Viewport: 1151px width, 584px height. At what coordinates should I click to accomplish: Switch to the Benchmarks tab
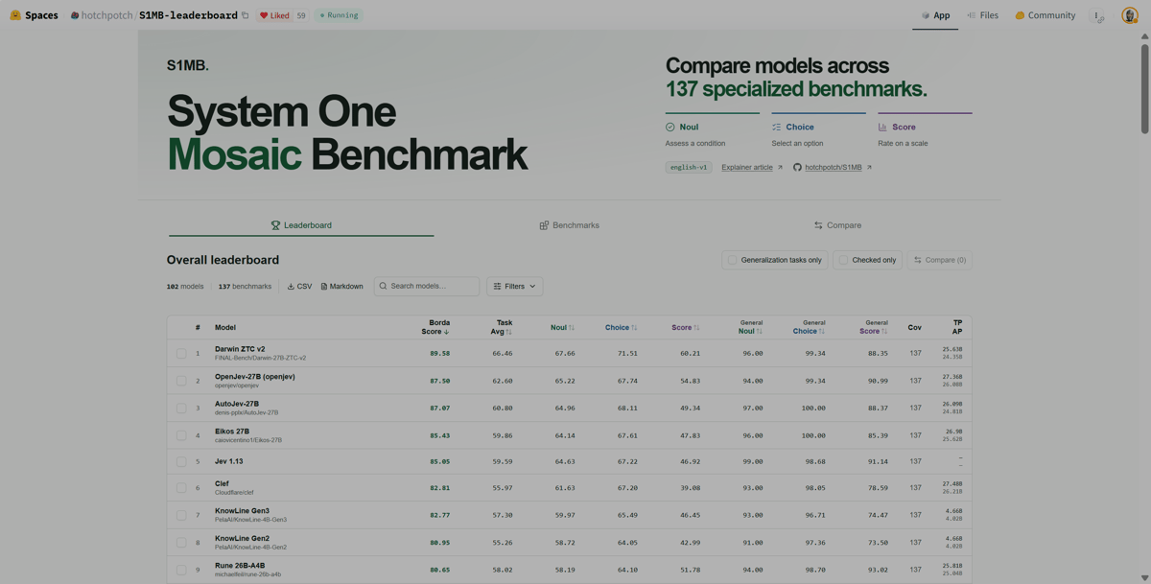click(569, 225)
